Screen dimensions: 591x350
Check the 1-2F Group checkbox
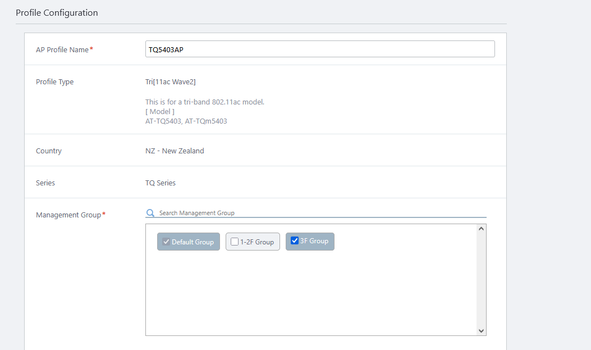pos(235,242)
